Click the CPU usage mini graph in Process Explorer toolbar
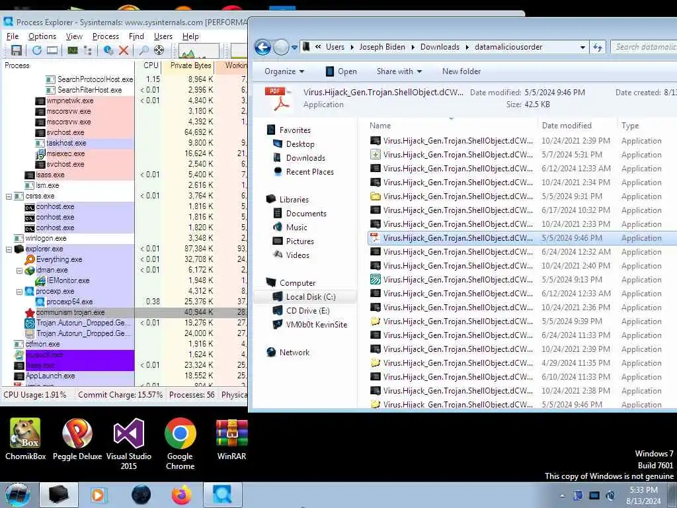Viewport: 677px width, 508px height. click(199, 50)
